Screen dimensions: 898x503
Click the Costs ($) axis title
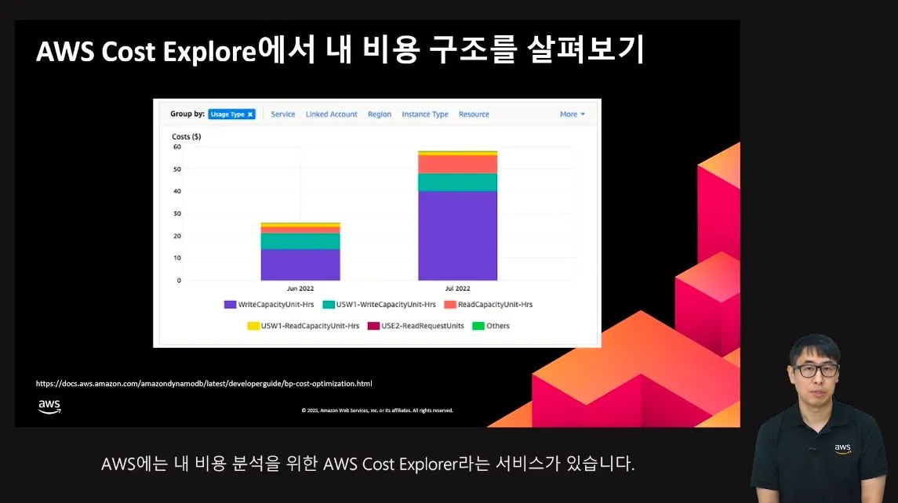point(186,137)
